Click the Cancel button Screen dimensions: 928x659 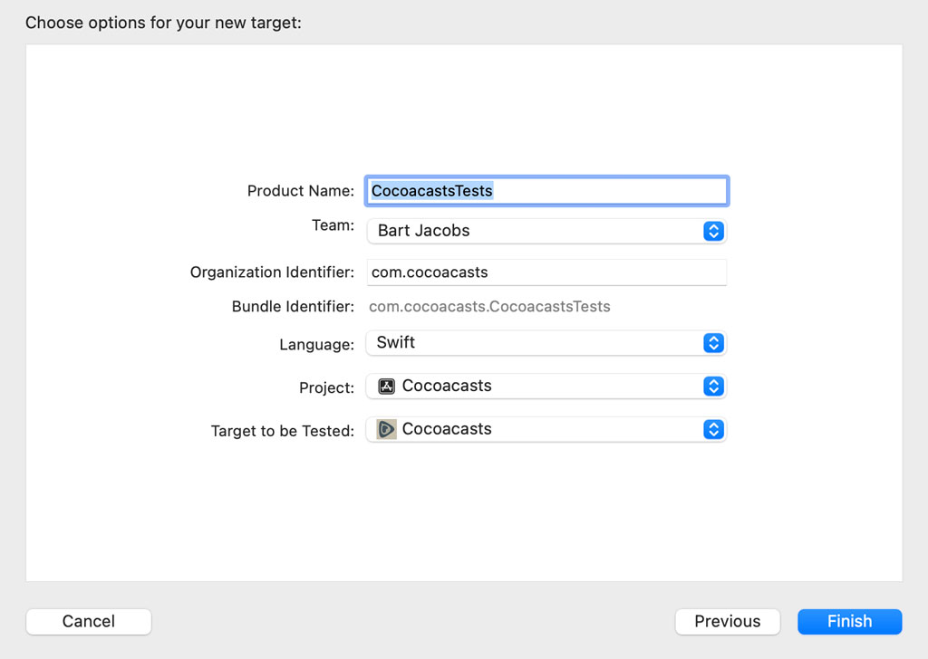[x=89, y=621]
